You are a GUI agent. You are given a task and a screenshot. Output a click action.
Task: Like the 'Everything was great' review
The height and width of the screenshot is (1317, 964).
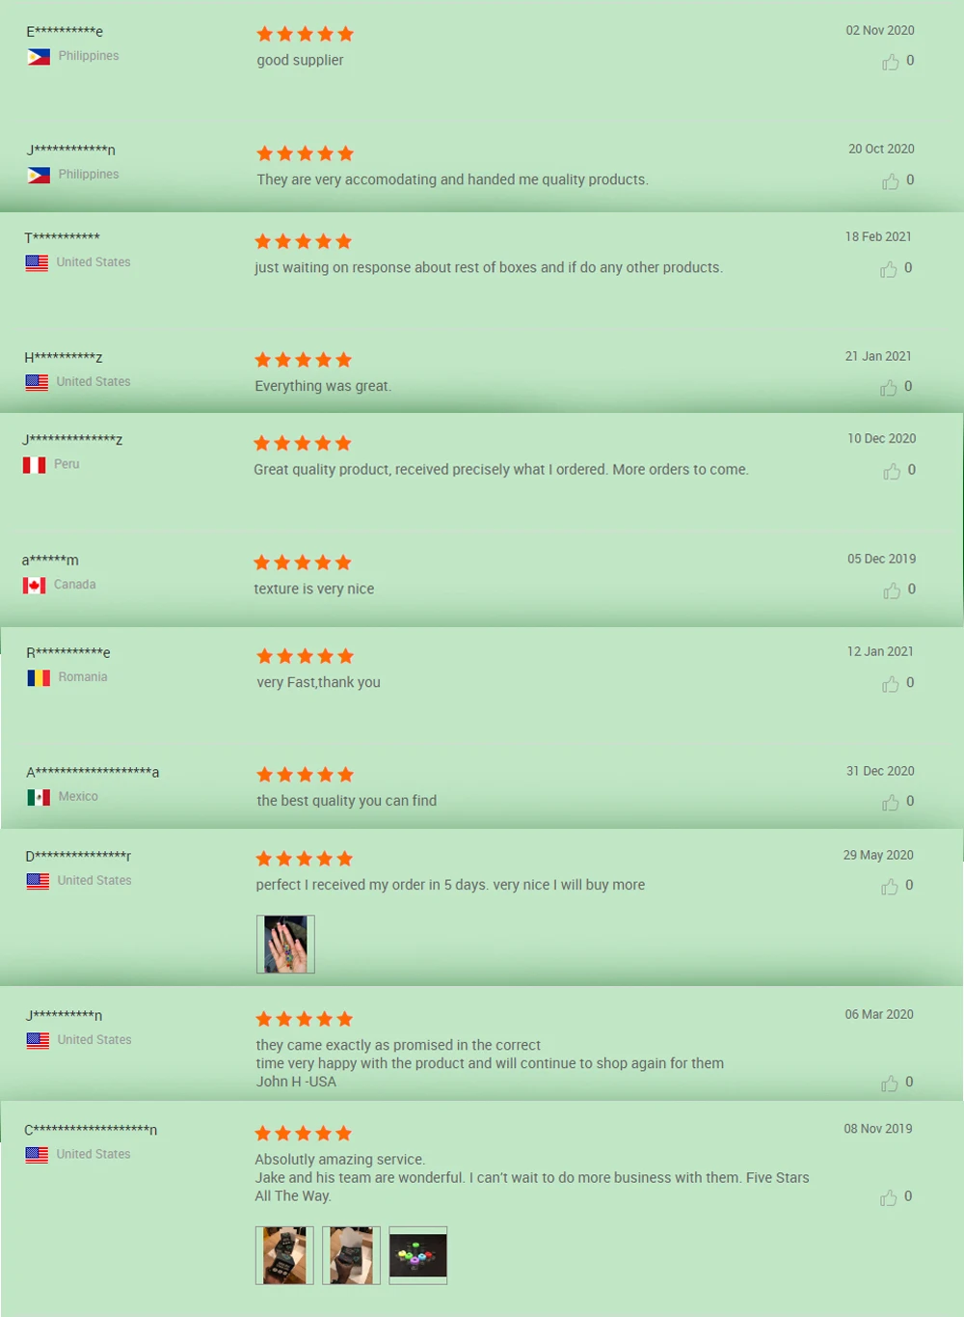tap(889, 388)
